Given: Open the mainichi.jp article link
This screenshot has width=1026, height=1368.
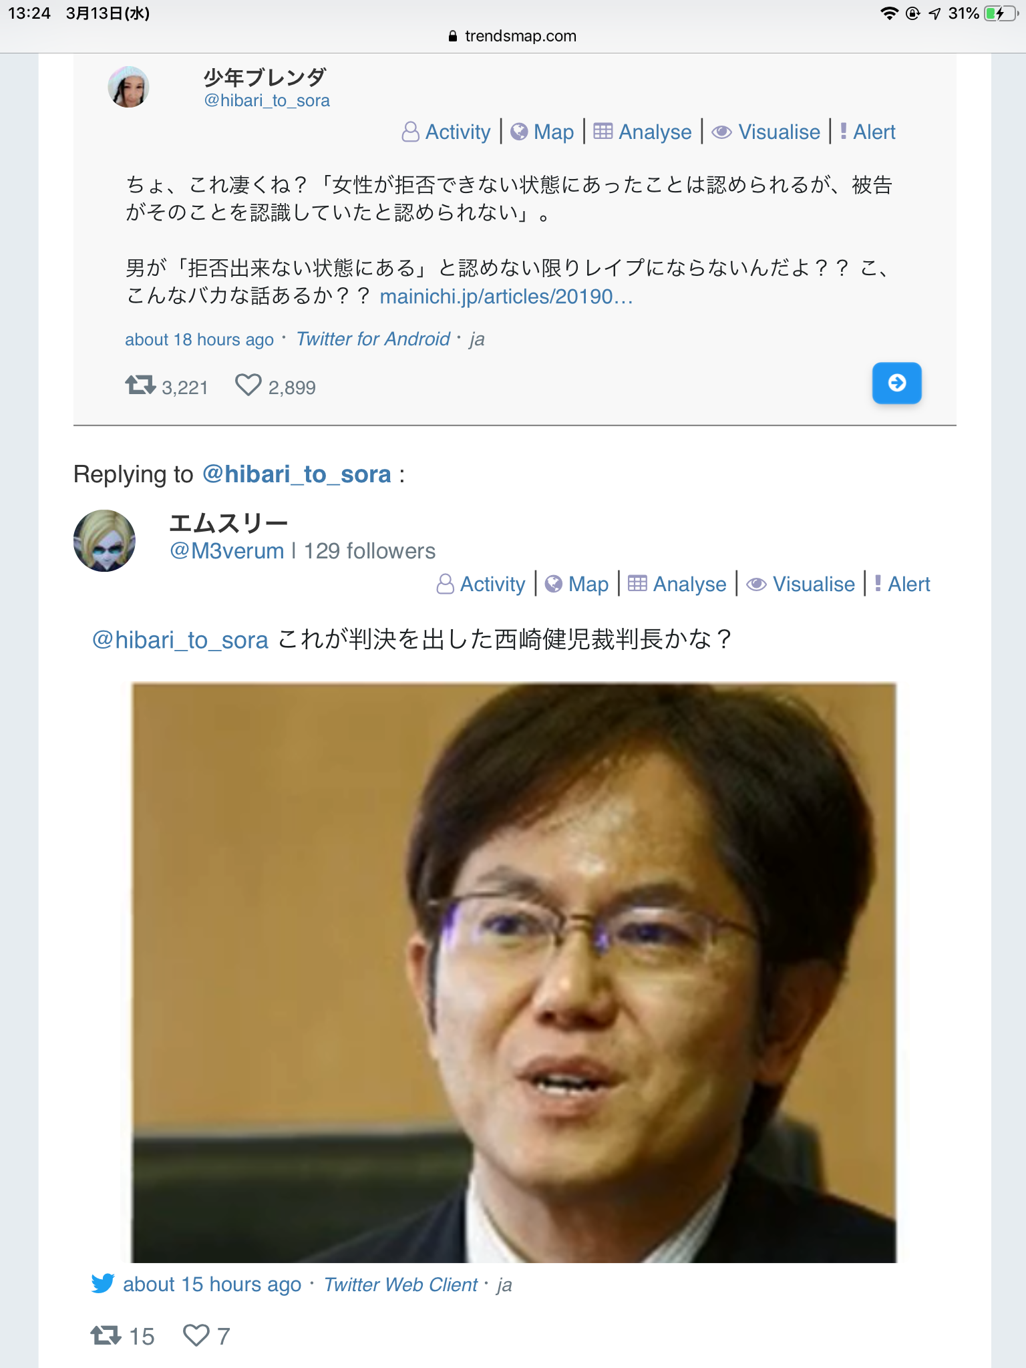Looking at the screenshot, I should tap(506, 296).
